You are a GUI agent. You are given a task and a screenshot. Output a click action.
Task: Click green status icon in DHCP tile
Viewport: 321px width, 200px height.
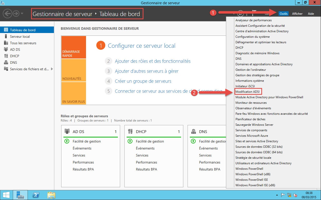click(130, 141)
